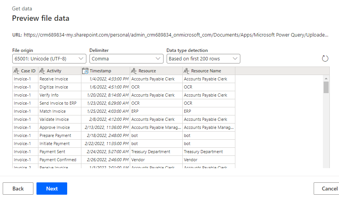Screen dimensions: 339x197
Task: Click the Resource Name cell in the Verify Info row
Action: click(x=209, y=95)
